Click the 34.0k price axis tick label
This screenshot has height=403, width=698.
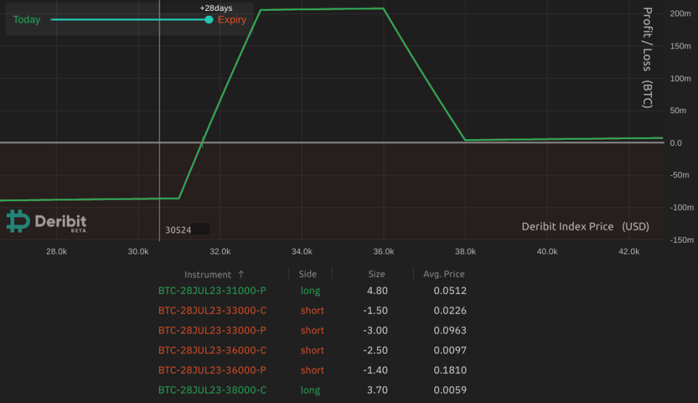[301, 251]
